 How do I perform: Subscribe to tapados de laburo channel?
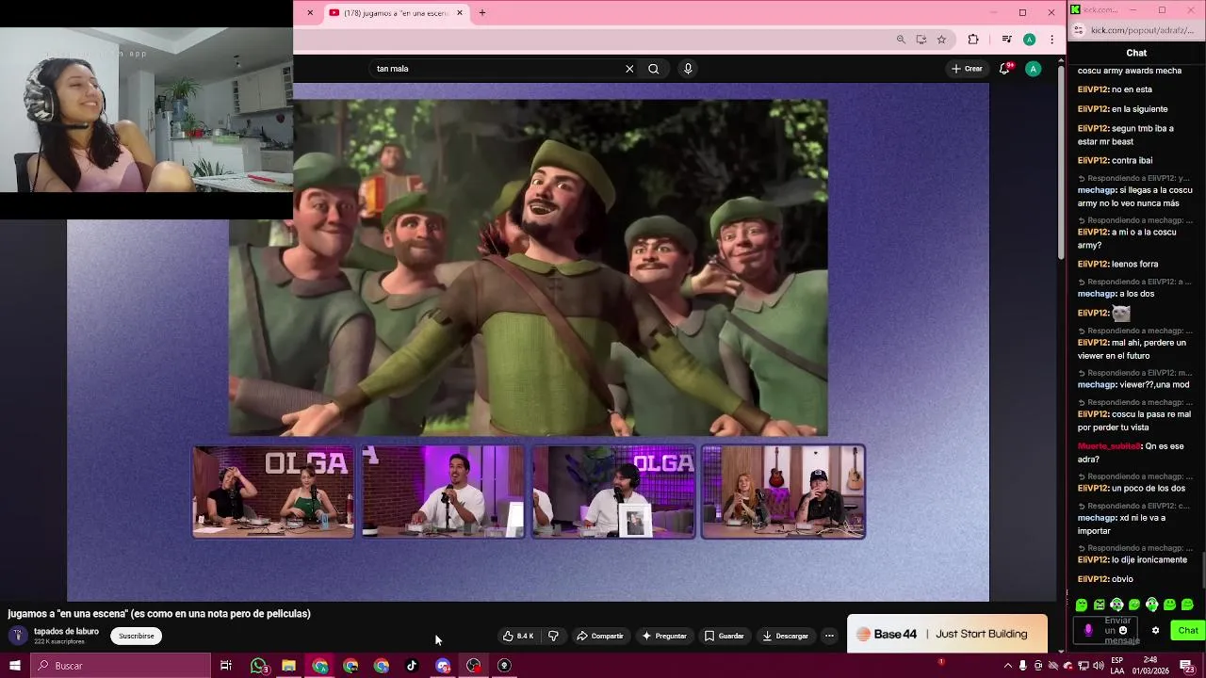click(136, 636)
